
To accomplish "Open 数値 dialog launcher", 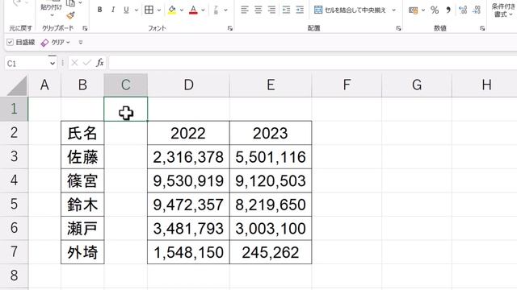I will click(482, 29).
